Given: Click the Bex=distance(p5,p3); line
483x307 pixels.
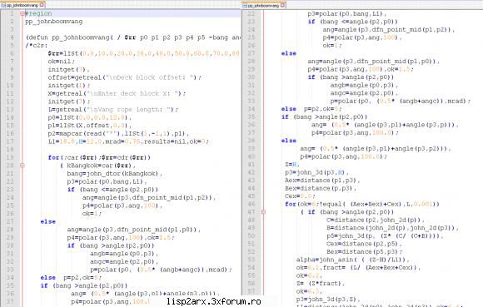Looking at the screenshot, I should (364, 252).
